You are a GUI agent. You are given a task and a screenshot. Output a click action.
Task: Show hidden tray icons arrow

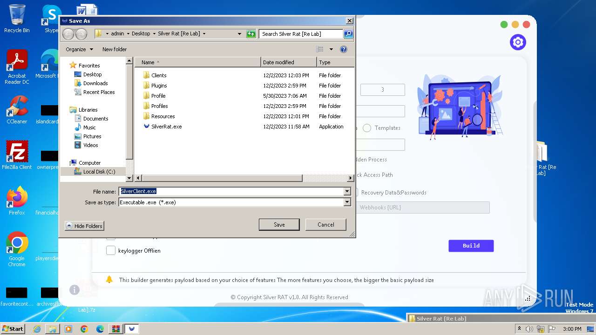click(520, 329)
